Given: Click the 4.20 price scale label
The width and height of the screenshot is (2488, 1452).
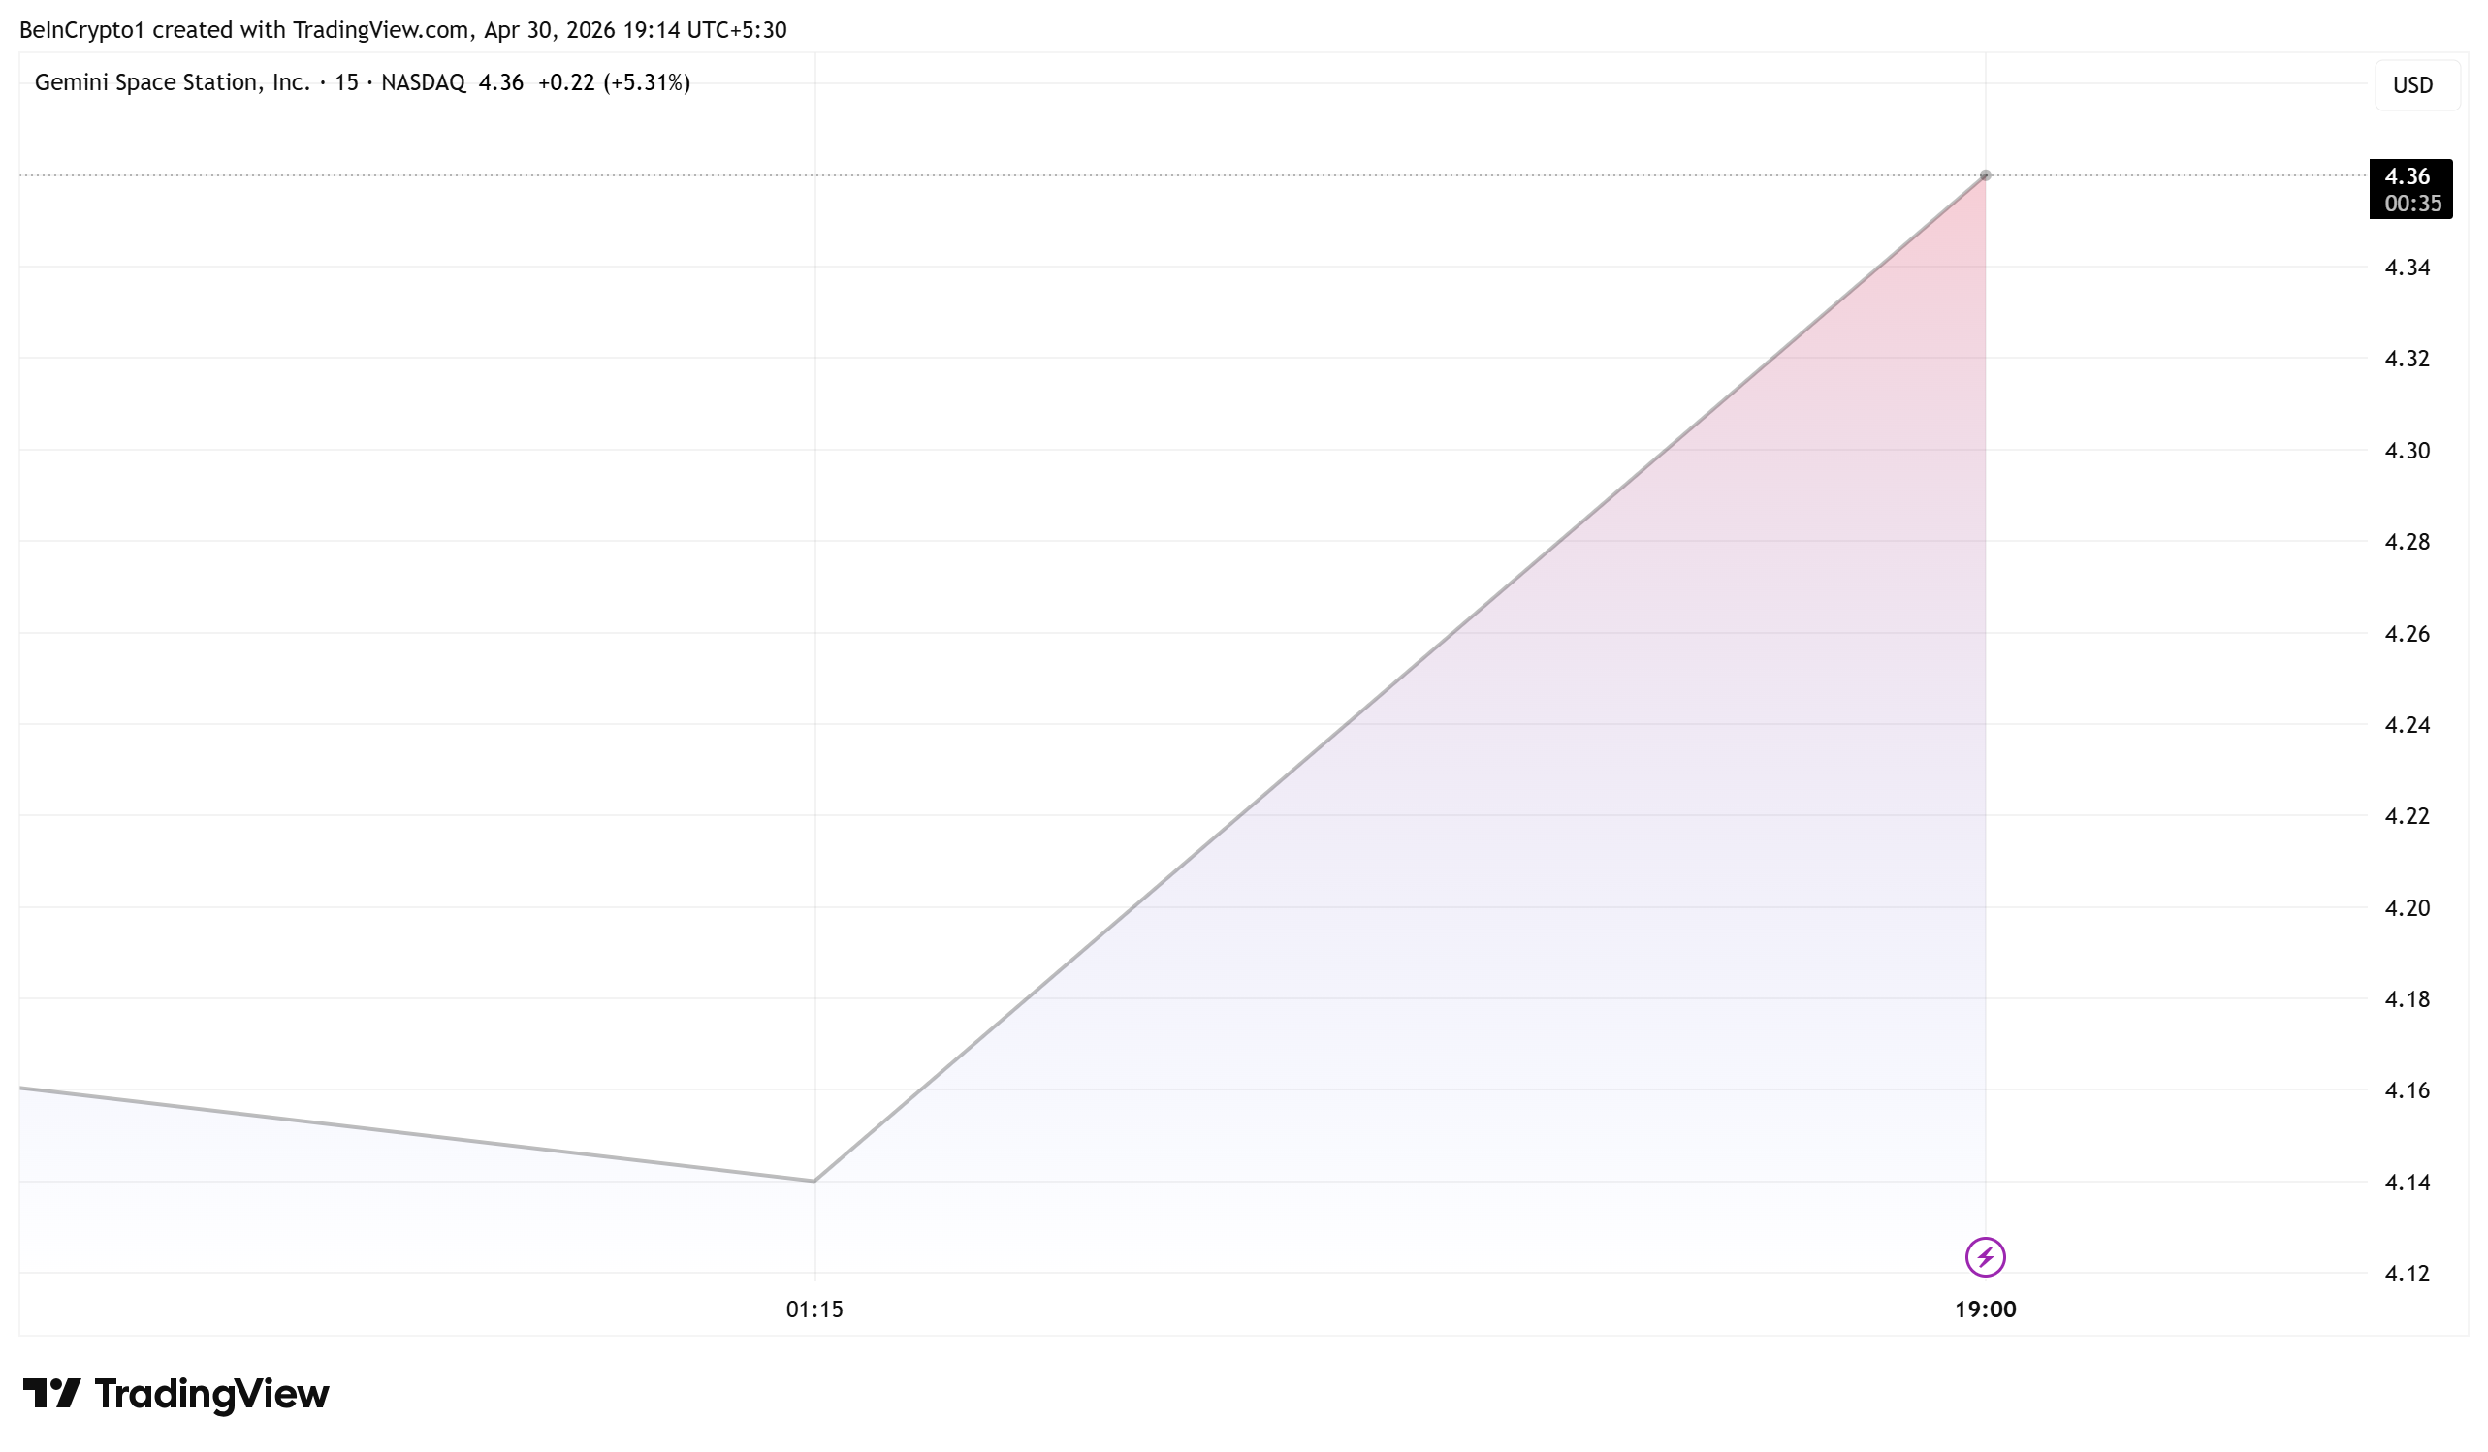Looking at the screenshot, I should (2408, 907).
